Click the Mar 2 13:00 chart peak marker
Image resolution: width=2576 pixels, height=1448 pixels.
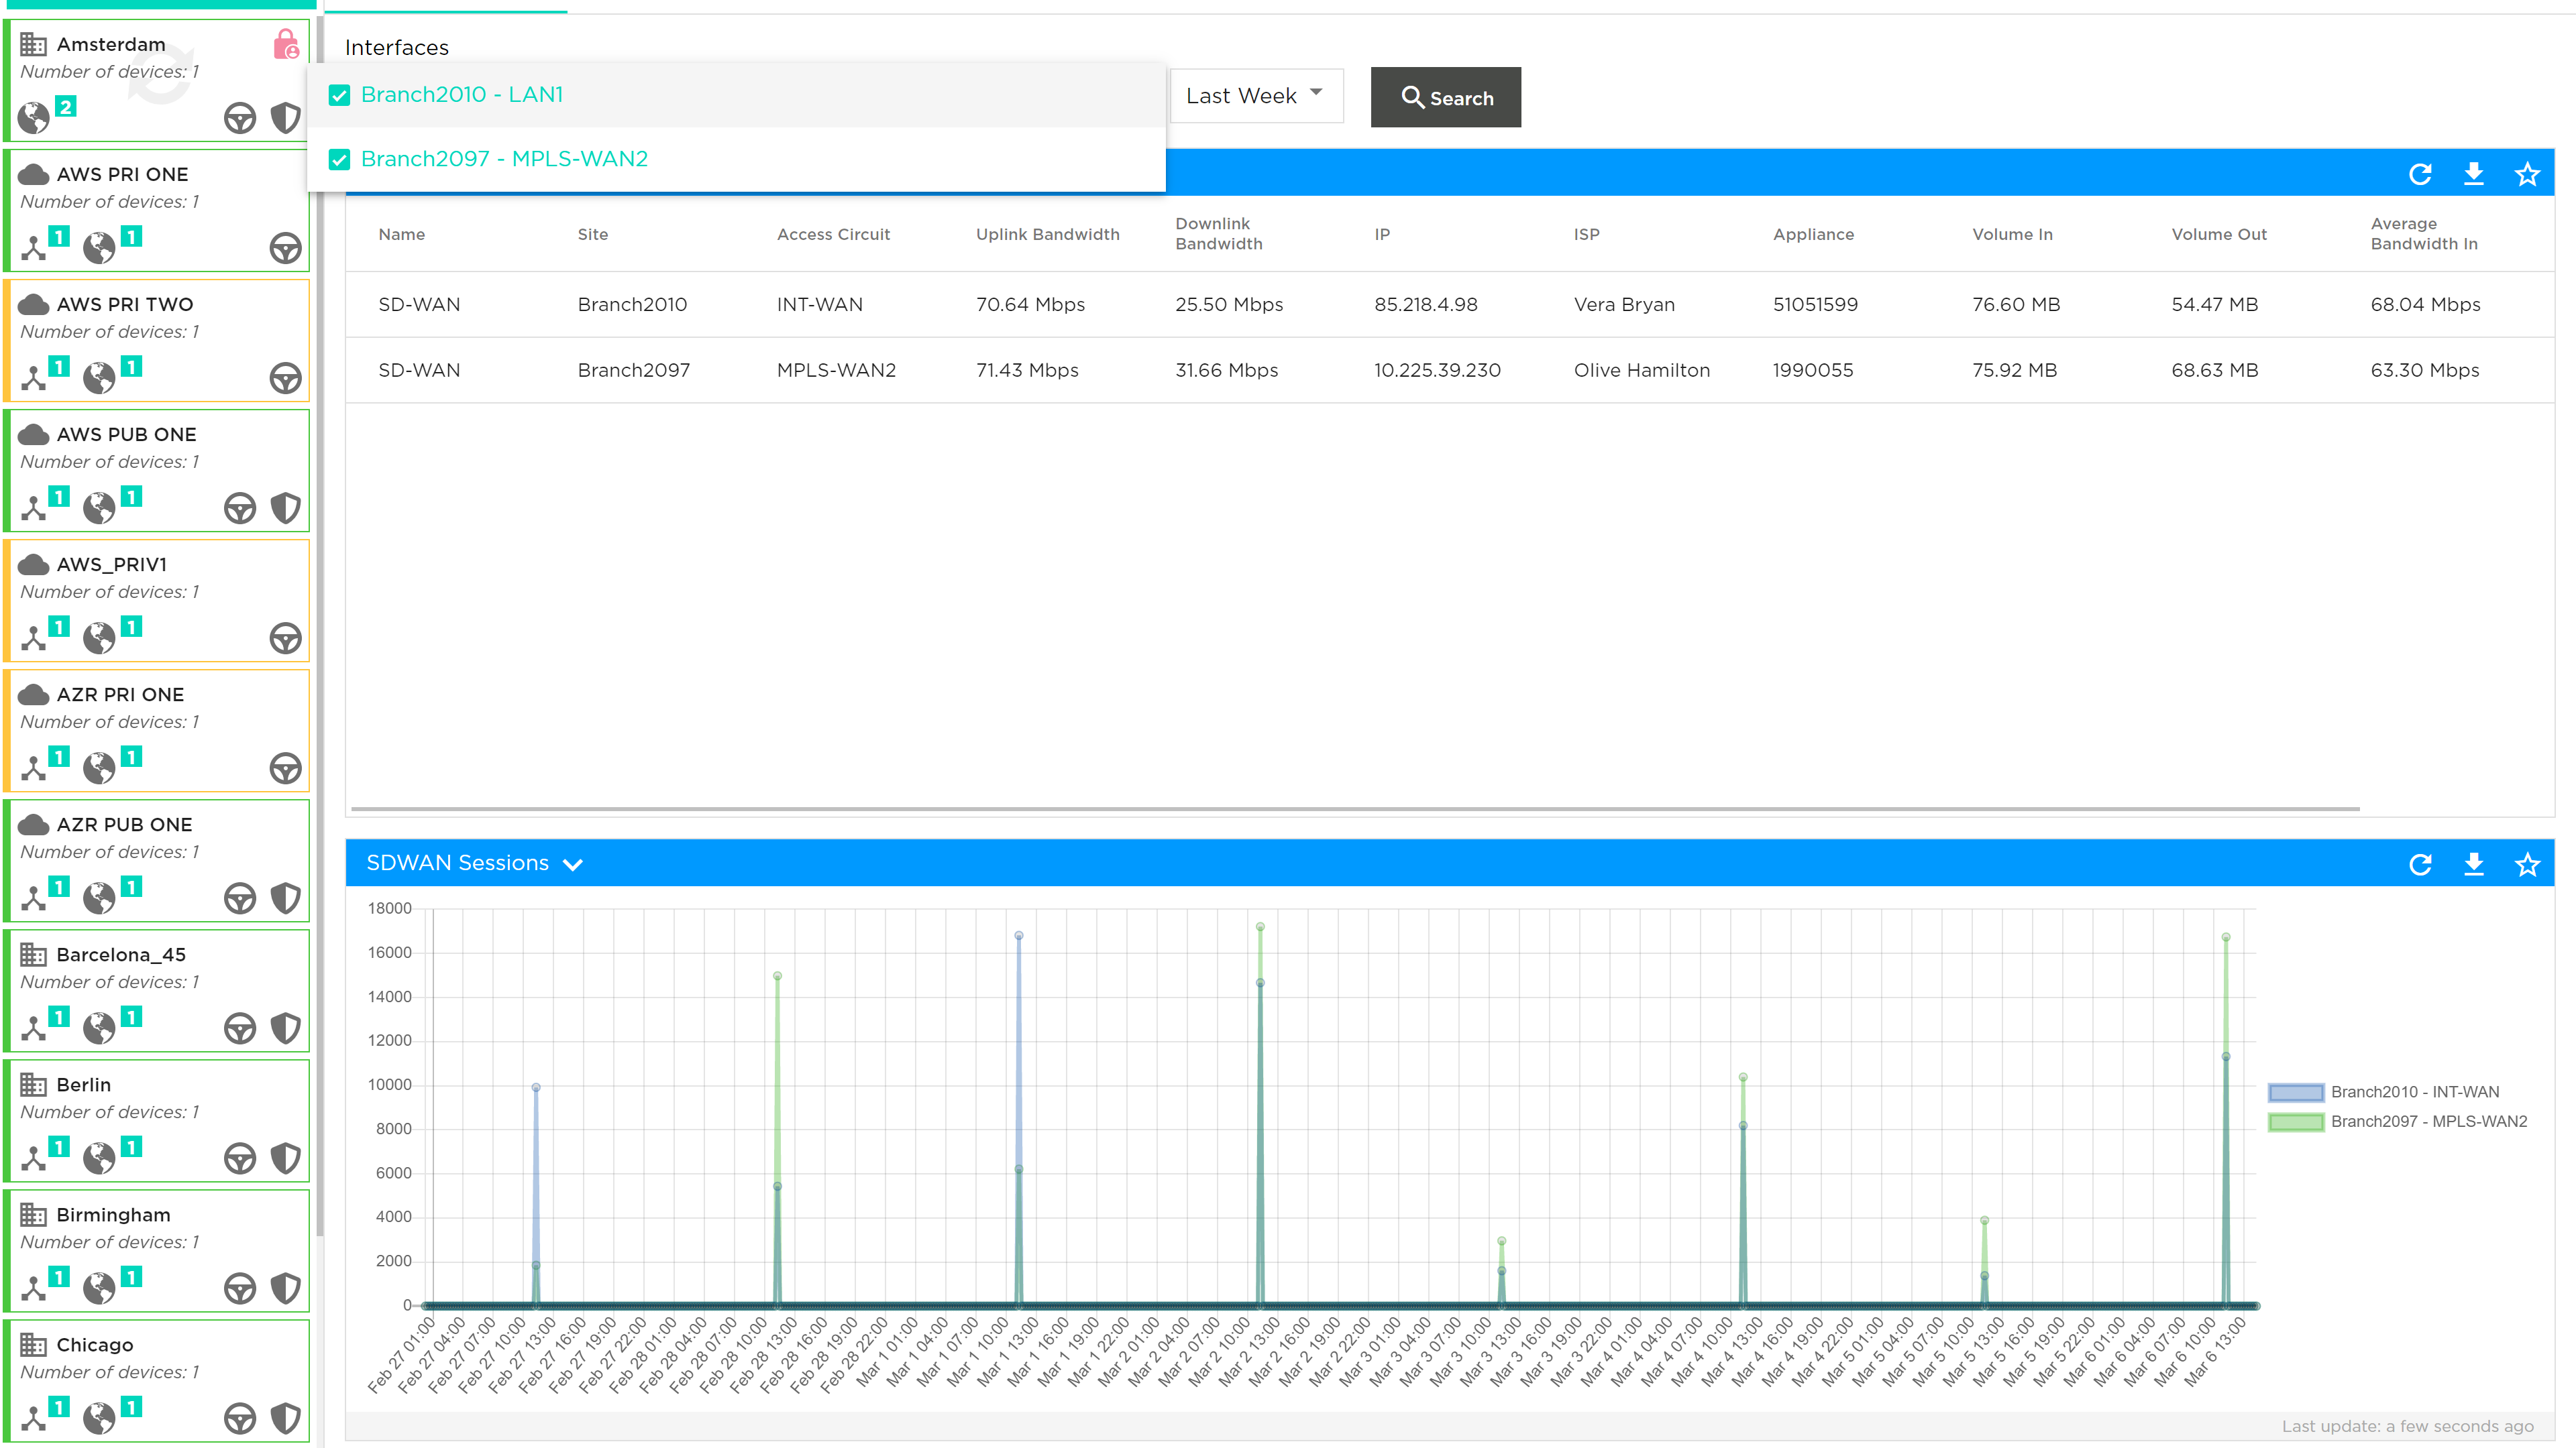tap(1260, 926)
